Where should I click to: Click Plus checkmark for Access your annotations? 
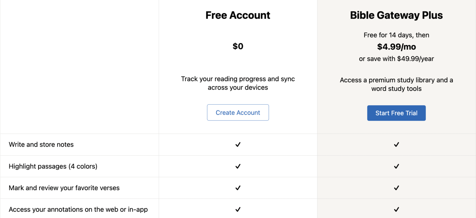click(x=396, y=209)
